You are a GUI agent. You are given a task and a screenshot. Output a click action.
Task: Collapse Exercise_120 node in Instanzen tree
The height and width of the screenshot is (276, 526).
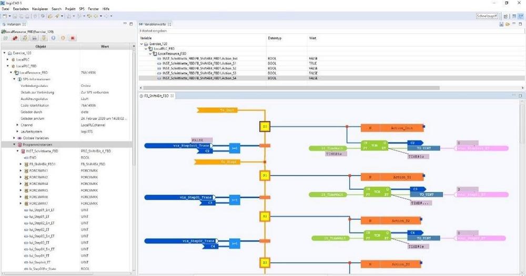[4, 53]
